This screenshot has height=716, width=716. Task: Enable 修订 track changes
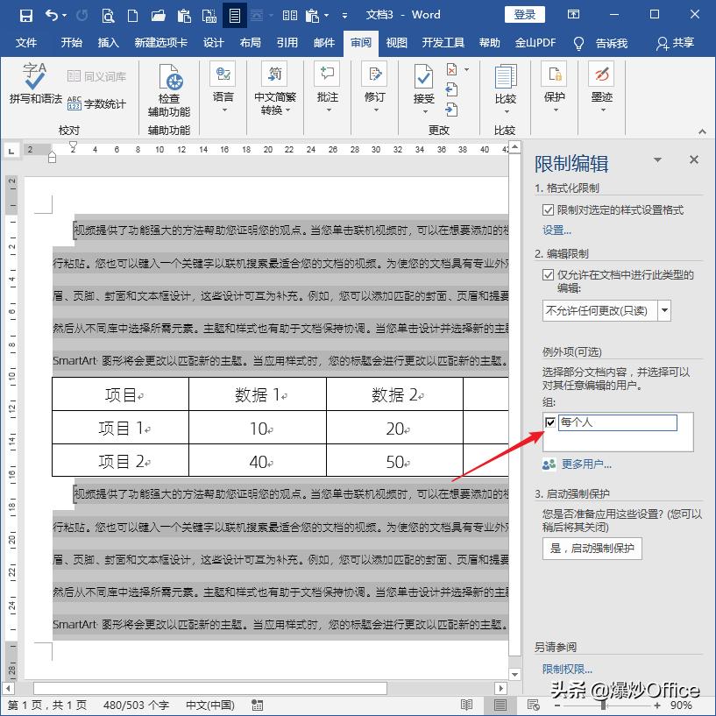pos(374,86)
